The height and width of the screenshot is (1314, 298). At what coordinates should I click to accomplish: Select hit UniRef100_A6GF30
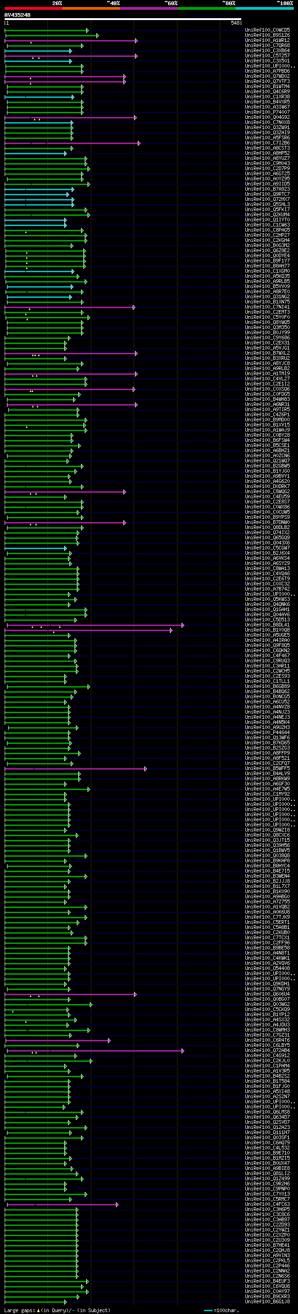click(x=267, y=784)
